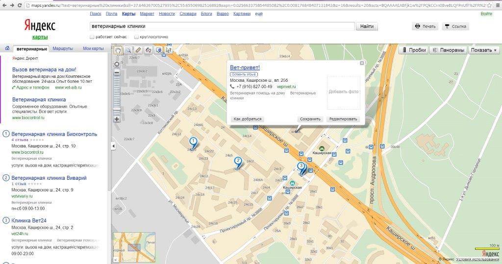Open the 'Вет-привет!' title link
This screenshot has width=502, height=264.
pyautogui.click(x=245, y=68)
